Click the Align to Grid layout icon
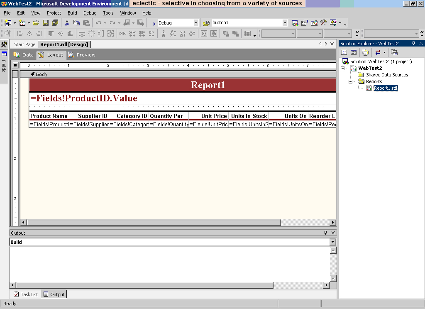 click(7, 34)
